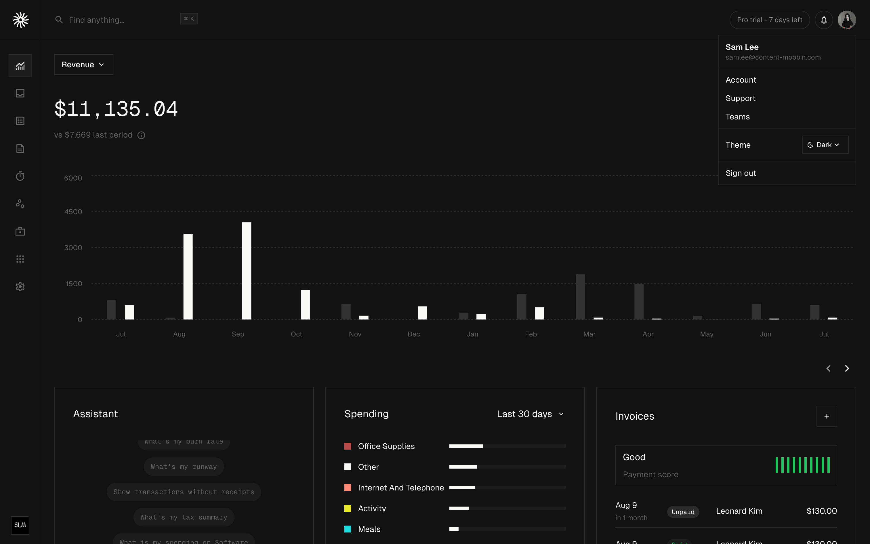Viewport: 870px width, 544px height.
Task: Expand the Last 30 days dropdown
Action: [x=530, y=414]
